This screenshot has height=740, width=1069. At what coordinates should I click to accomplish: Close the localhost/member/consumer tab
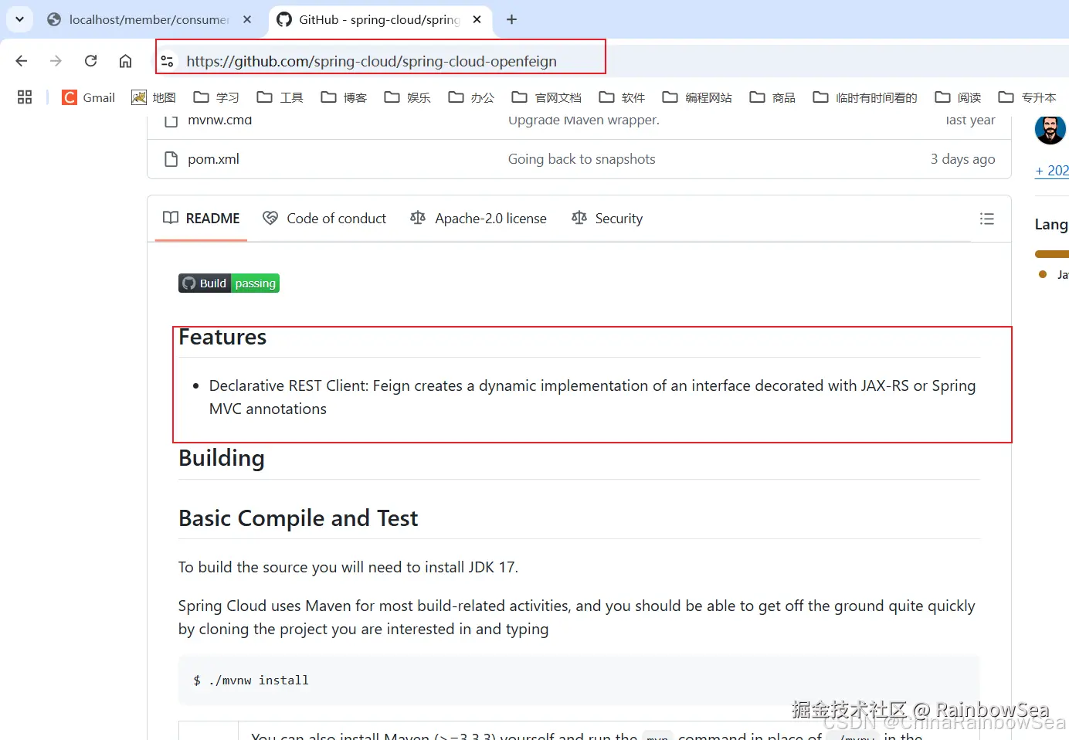(x=247, y=19)
